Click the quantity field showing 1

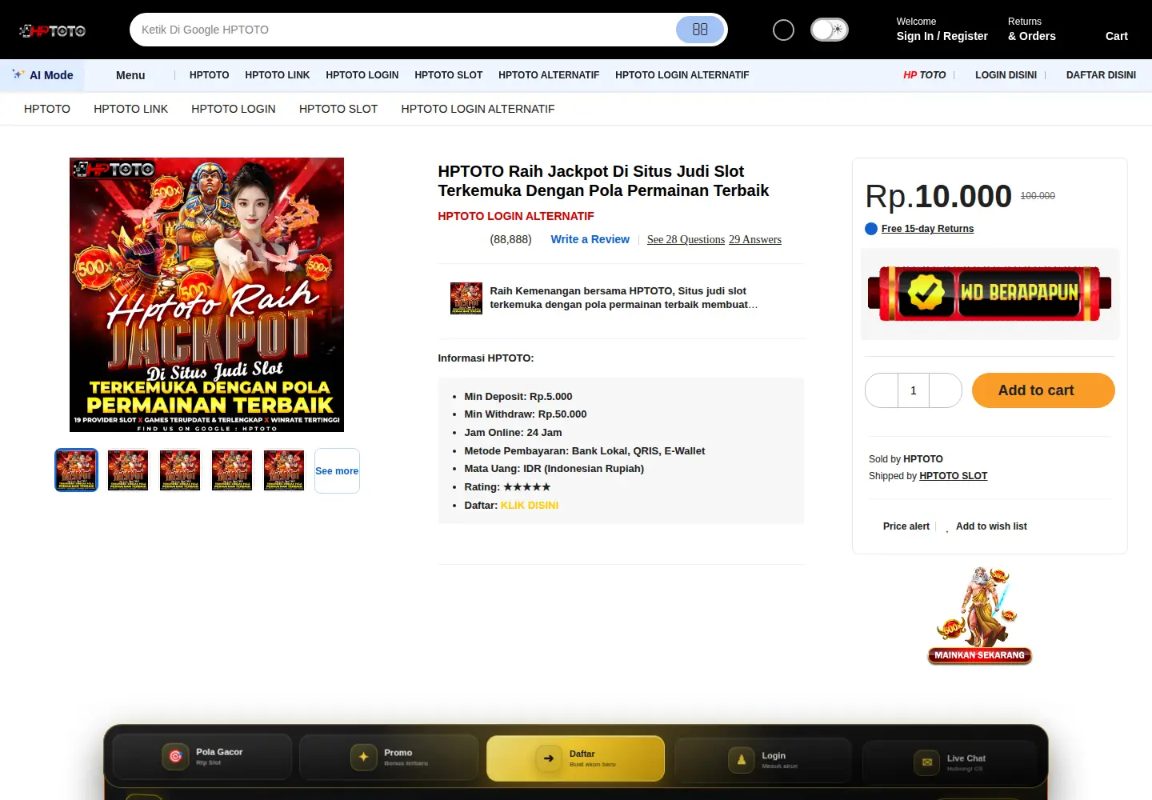point(914,390)
